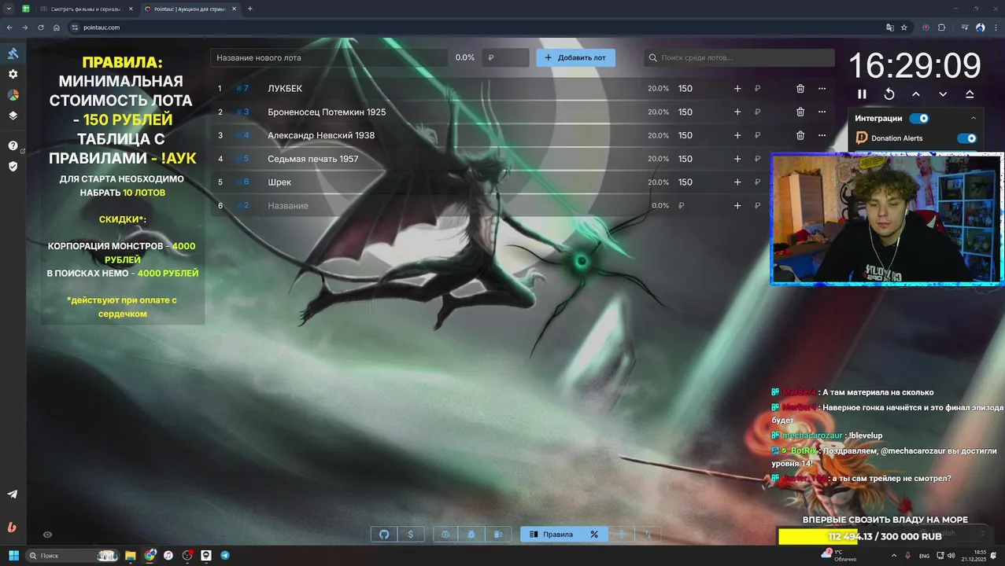Toggle the Интеграции master switch
The height and width of the screenshot is (566, 1005).
point(919,119)
